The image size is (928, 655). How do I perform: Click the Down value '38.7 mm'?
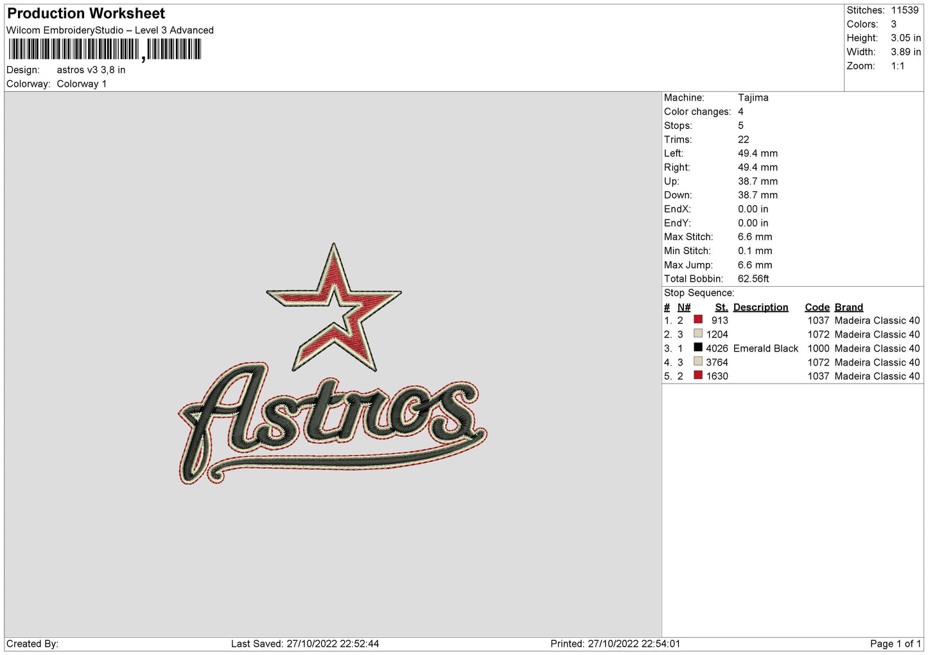coord(758,195)
